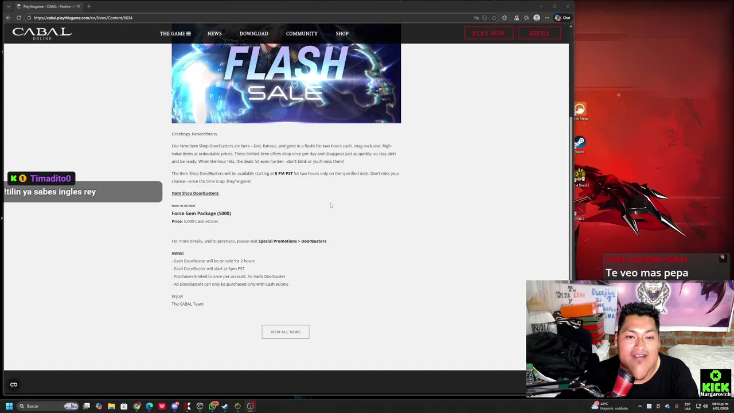
Task: Open the ESP LAA language switcher
Action: tap(688, 406)
